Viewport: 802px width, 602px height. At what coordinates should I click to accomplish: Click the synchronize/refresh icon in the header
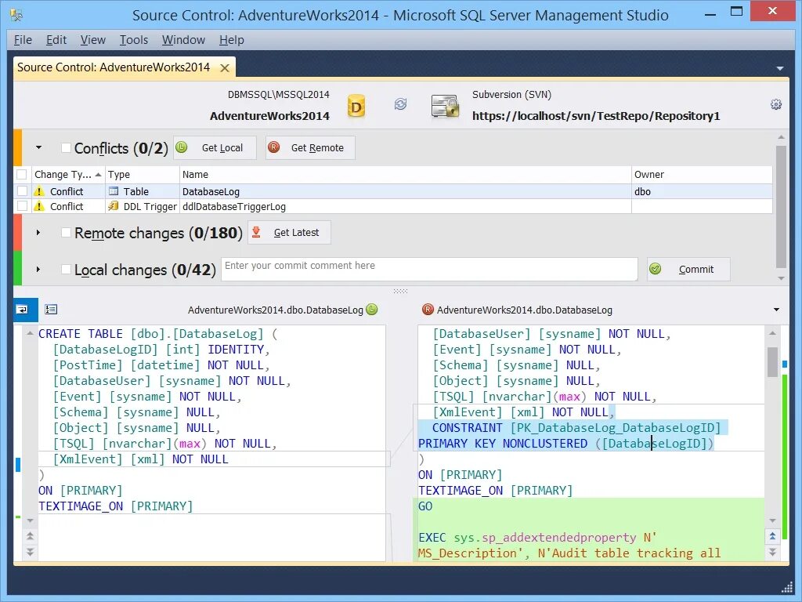[x=400, y=103]
